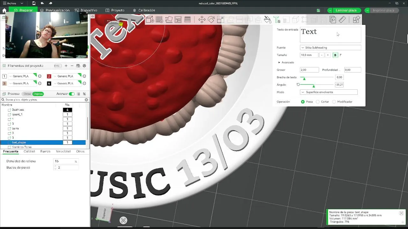Click the Add object cube icon
The width and height of the screenshot is (408, 229).
pos(150,20)
